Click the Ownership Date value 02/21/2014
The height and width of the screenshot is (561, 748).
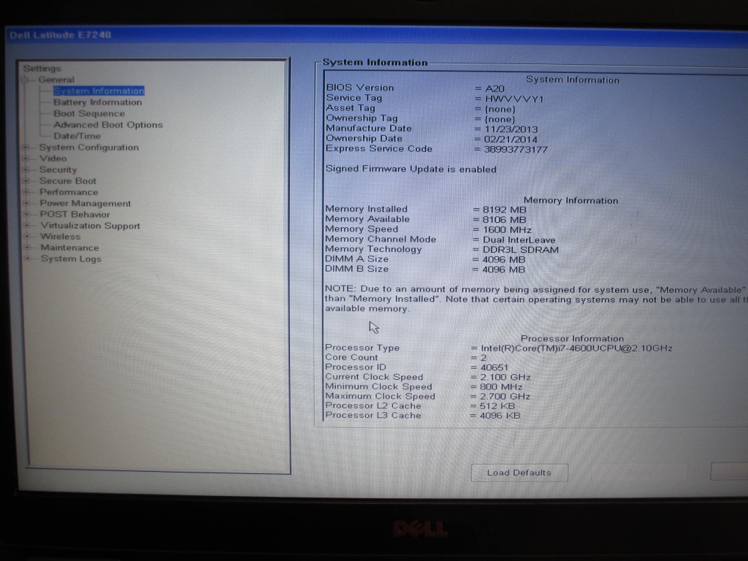(x=511, y=140)
